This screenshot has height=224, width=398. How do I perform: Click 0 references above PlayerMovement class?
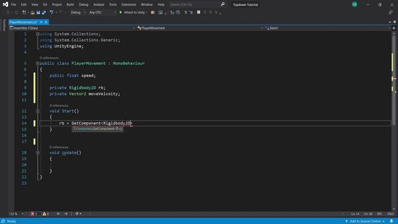[x=49, y=58]
